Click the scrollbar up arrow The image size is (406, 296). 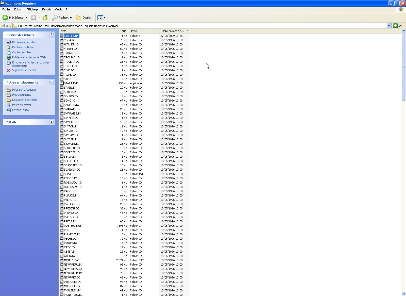pyautogui.click(x=404, y=31)
